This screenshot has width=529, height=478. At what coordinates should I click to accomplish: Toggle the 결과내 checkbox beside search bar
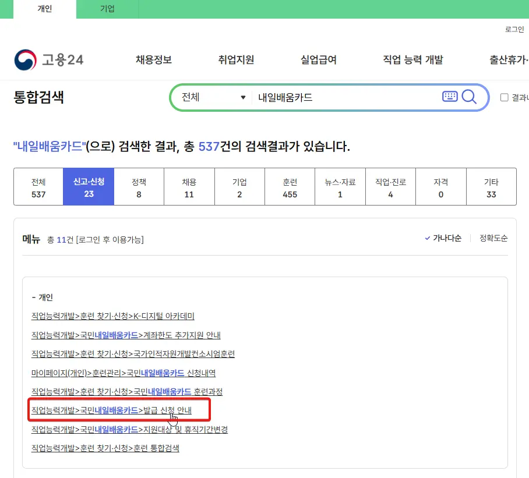(x=504, y=97)
